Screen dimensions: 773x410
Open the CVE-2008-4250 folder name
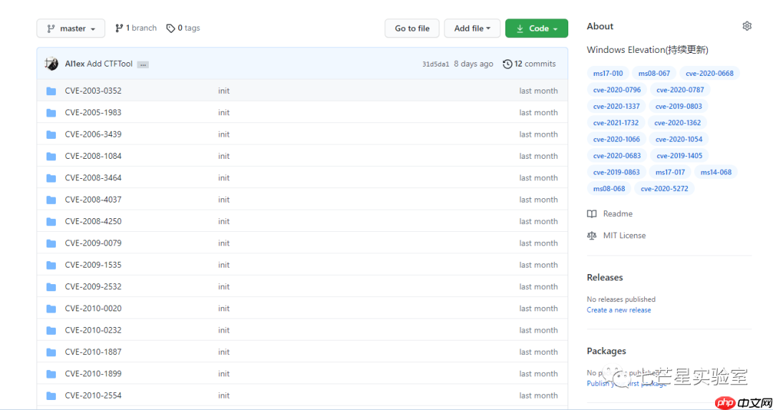[x=93, y=221]
